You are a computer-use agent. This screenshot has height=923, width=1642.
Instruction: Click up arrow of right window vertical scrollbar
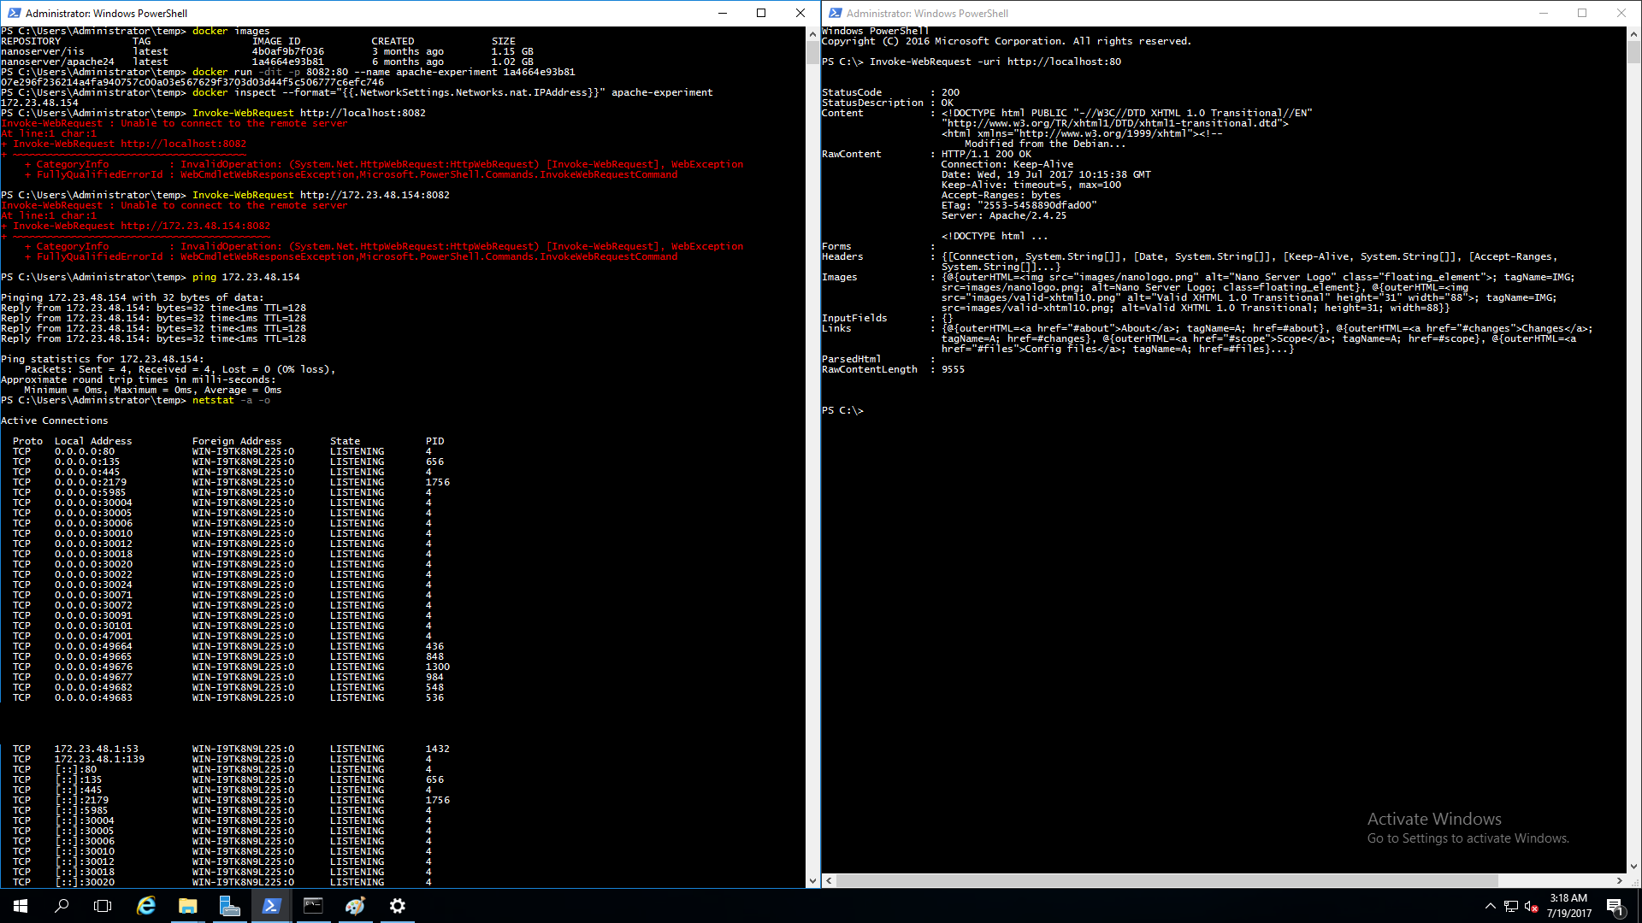tap(1633, 34)
